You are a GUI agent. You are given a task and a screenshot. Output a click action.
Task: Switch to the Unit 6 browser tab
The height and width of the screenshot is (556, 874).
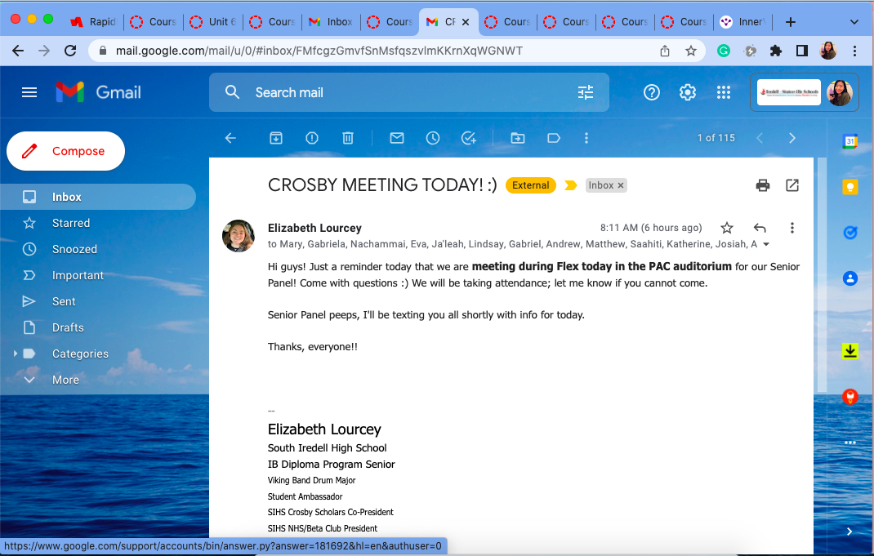(213, 22)
